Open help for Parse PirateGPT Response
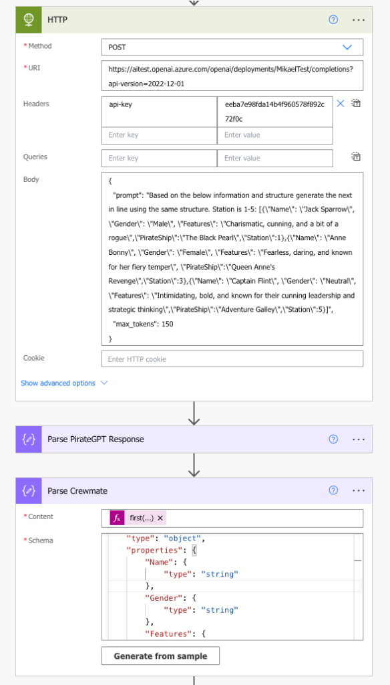Viewport: 390px width, 685px height. 333,439
